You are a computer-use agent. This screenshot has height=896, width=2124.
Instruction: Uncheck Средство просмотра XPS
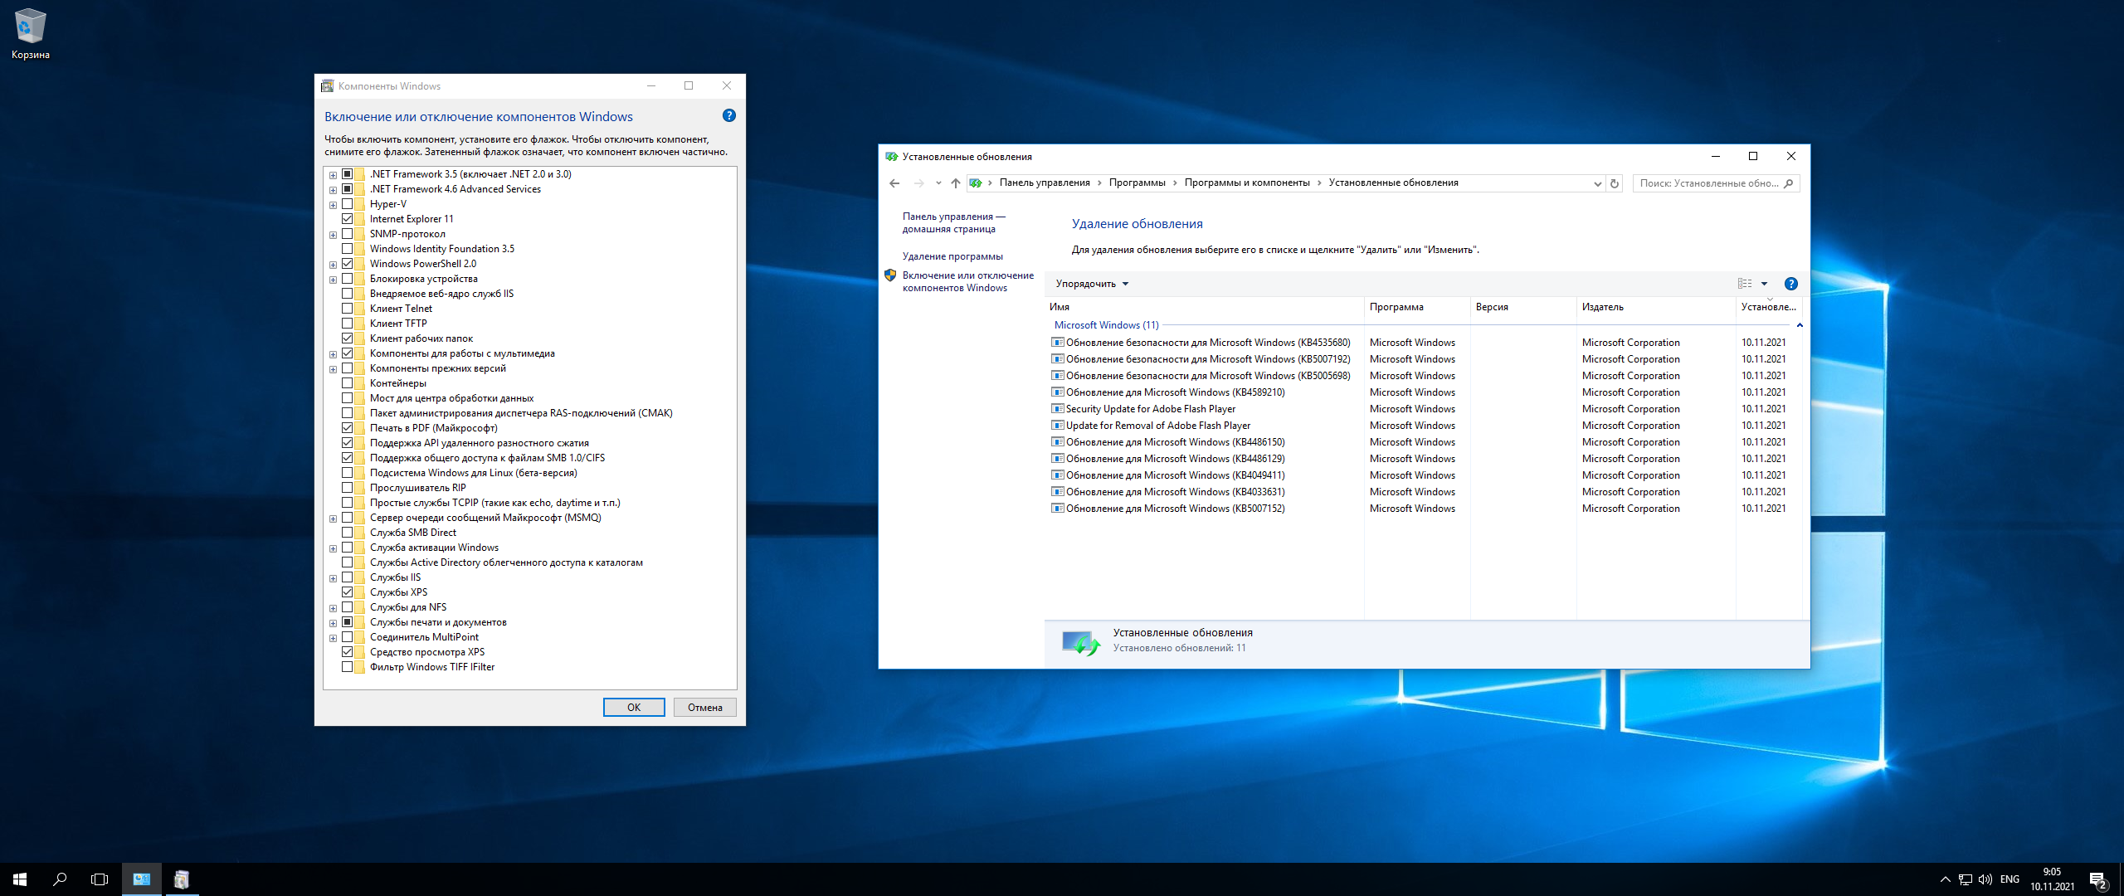pyautogui.click(x=348, y=652)
